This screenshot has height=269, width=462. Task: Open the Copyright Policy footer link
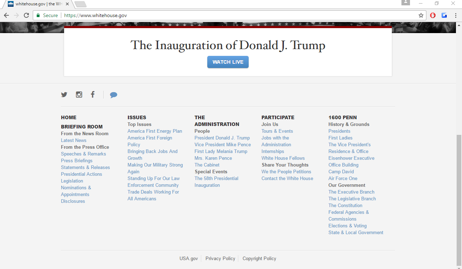coord(259,259)
